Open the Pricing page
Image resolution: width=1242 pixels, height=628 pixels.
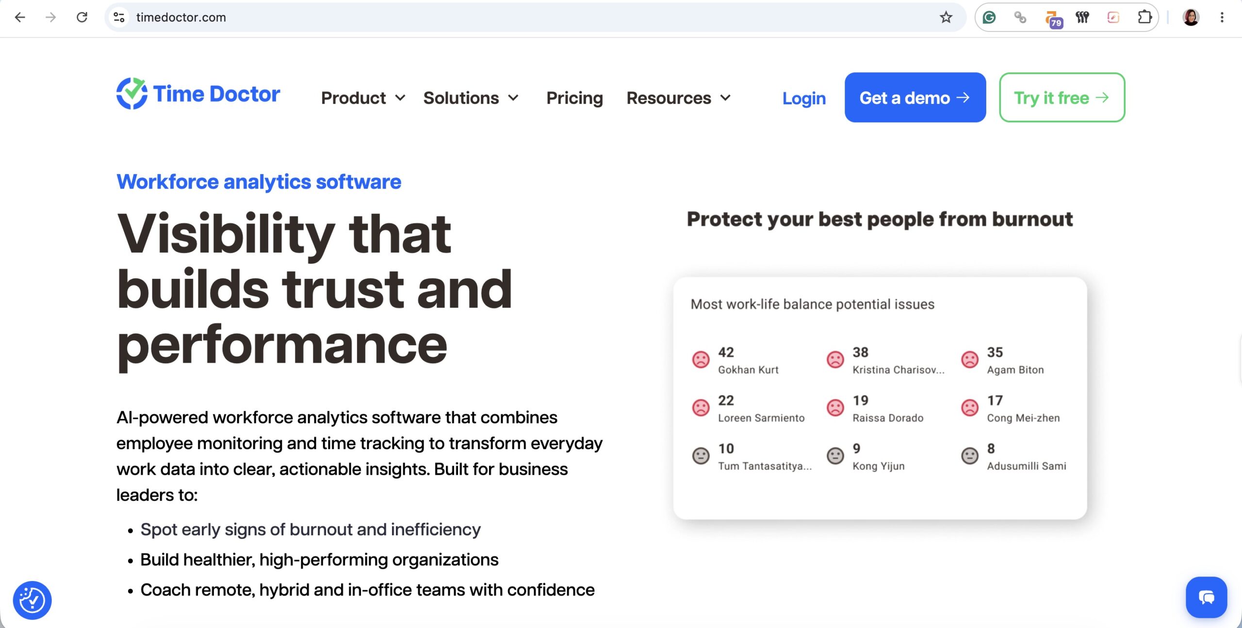pyautogui.click(x=574, y=98)
